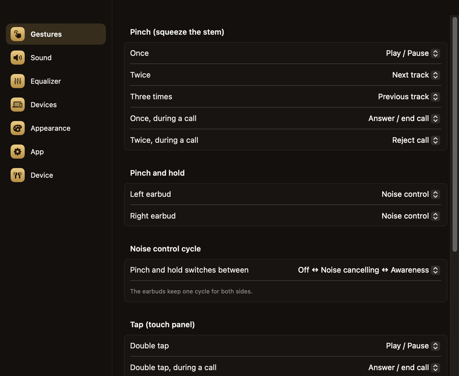
Task: Click the Sound speaker icon
Action: [x=18, y=58]
